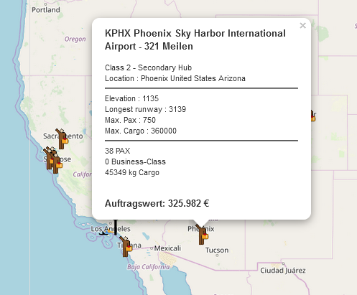Select the Auftragswert 325.982 € text

[157, 203]
